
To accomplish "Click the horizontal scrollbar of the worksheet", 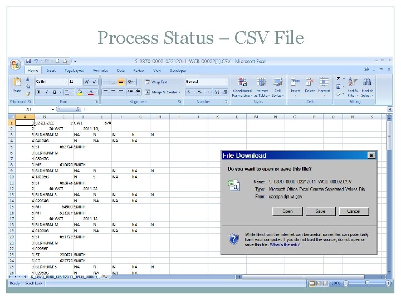I will (x=311, y=277).
